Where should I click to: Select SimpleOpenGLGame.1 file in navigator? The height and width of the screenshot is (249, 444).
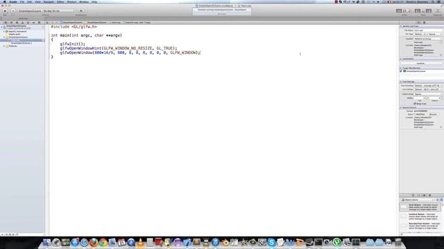click(x=22, y=43)
